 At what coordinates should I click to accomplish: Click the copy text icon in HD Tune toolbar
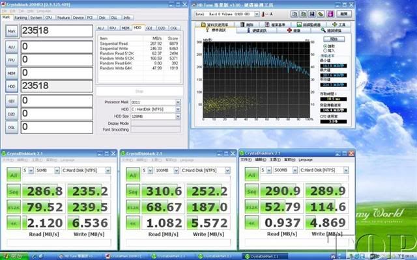[294, 14]
